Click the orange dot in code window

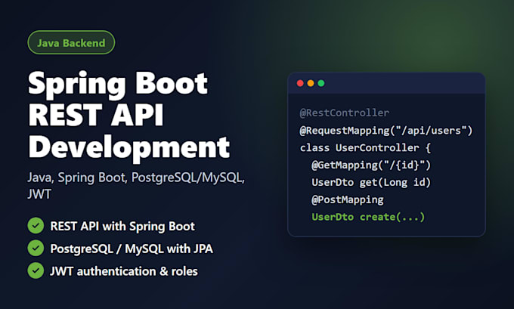click(x=311, y=83)
